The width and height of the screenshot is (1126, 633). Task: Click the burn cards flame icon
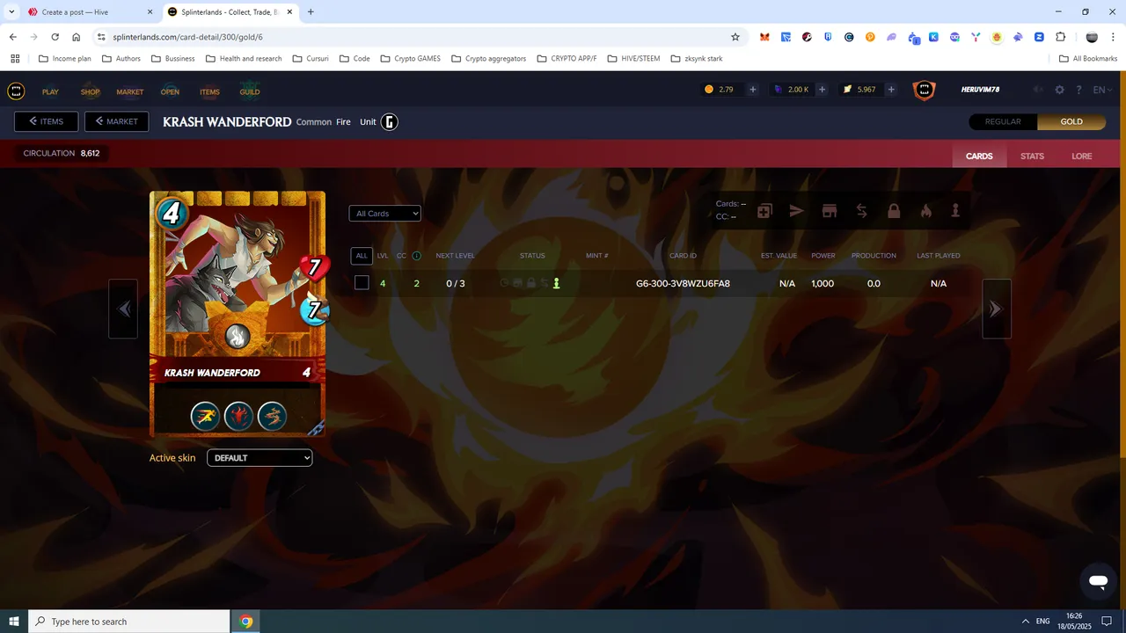click(925, 211)
